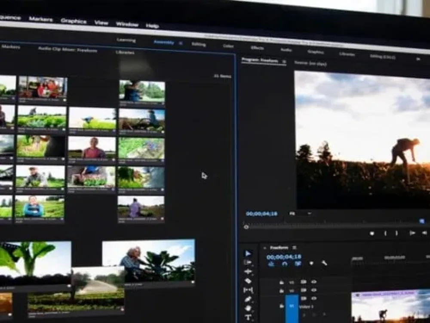
Task: Click Mark In in Program monitor
Action: pyautogui.click(x=385, y=233)
